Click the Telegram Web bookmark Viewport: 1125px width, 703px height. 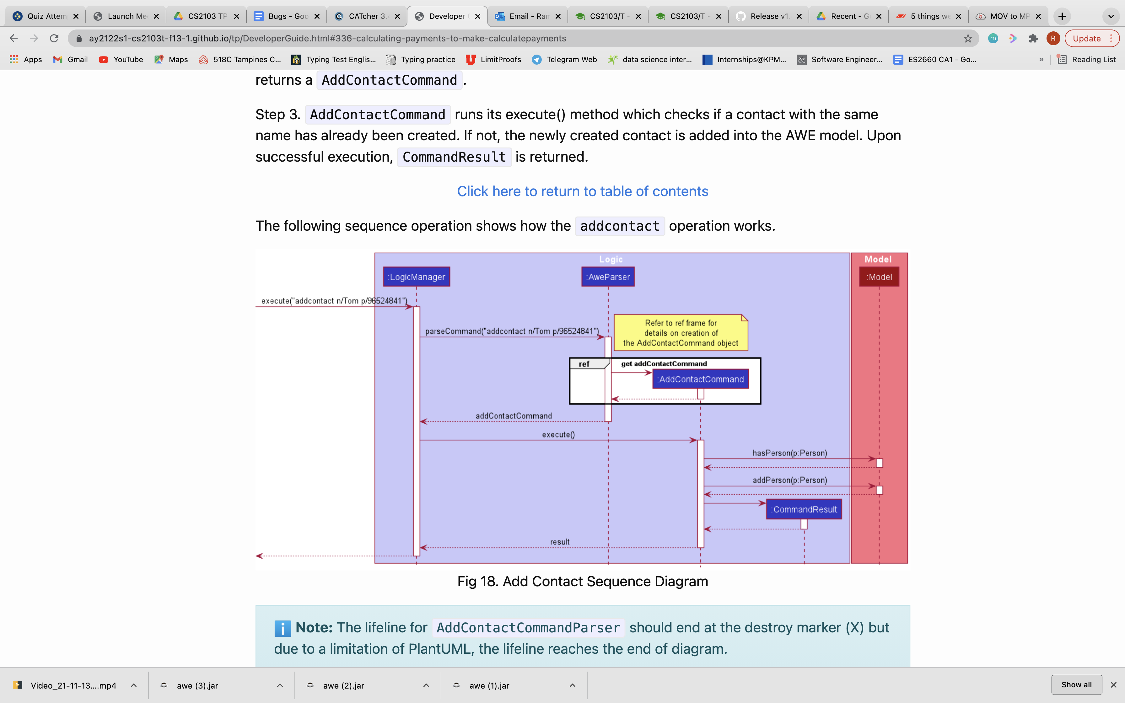564,60
